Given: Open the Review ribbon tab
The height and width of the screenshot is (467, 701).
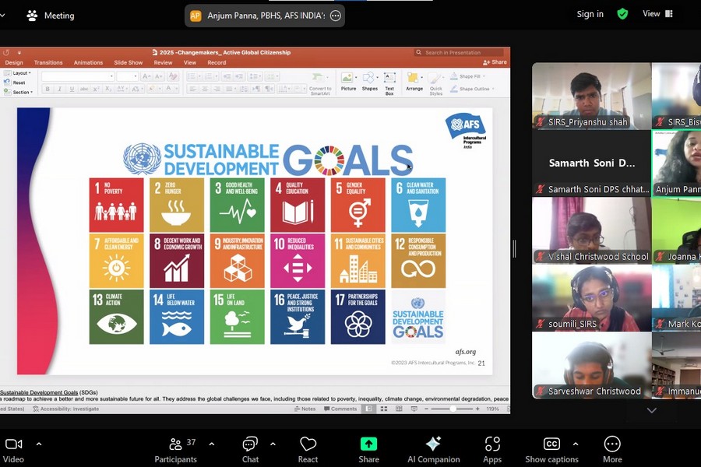Looking at the screenshot, I should pyautogui.click(x=164, y=62).
